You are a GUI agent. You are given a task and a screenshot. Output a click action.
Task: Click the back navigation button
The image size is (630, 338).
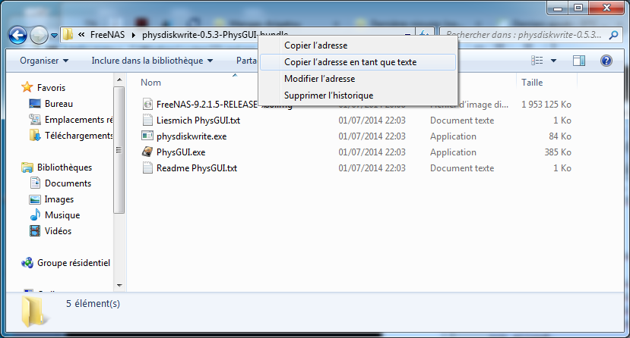(17, 35)
